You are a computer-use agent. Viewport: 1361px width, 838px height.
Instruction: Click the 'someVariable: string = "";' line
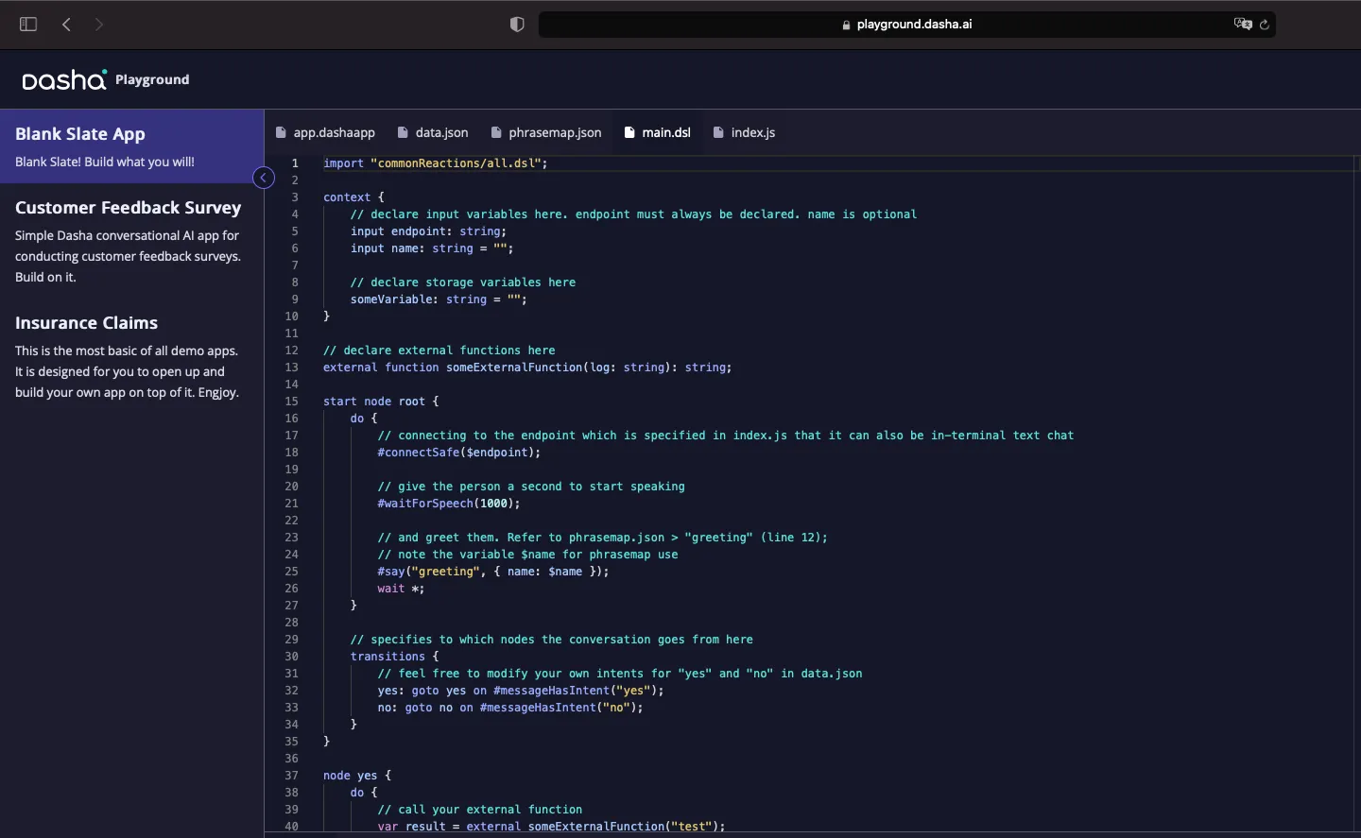point(439,299)
